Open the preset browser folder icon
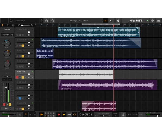The height and width of the screenshot is (135, 162). click(x=11, y=21)
